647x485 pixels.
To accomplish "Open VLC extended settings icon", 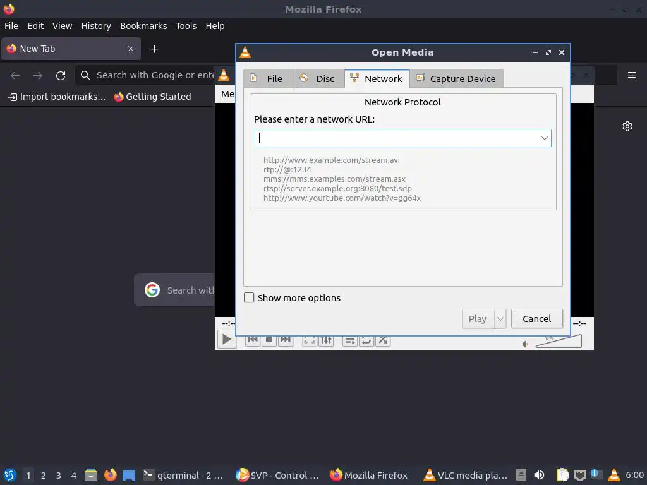I will [x=326, y=340].
